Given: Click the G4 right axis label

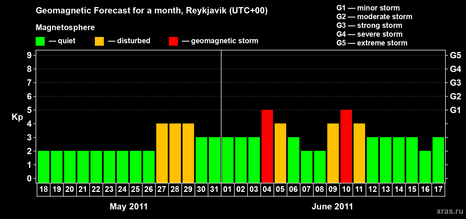Looking at the screenshot, I should [456, 69].
